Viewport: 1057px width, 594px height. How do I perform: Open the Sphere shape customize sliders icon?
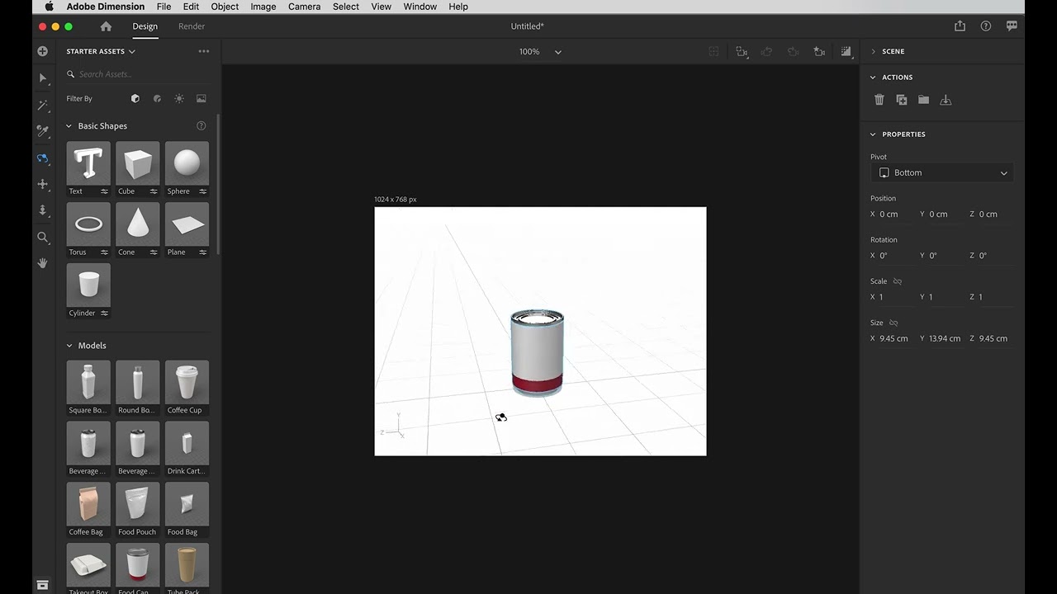click(202, 191)
